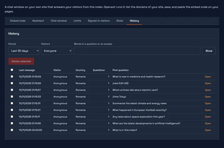Check the climate and energy news row
This screenshot has height=148, width=224.
[12, 103]
